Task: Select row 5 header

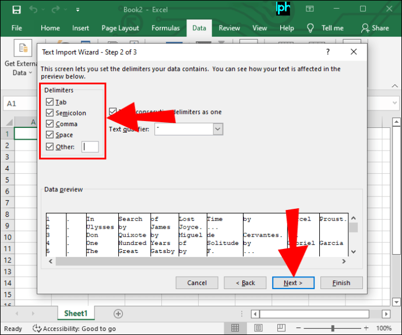Action: [7, 180]
